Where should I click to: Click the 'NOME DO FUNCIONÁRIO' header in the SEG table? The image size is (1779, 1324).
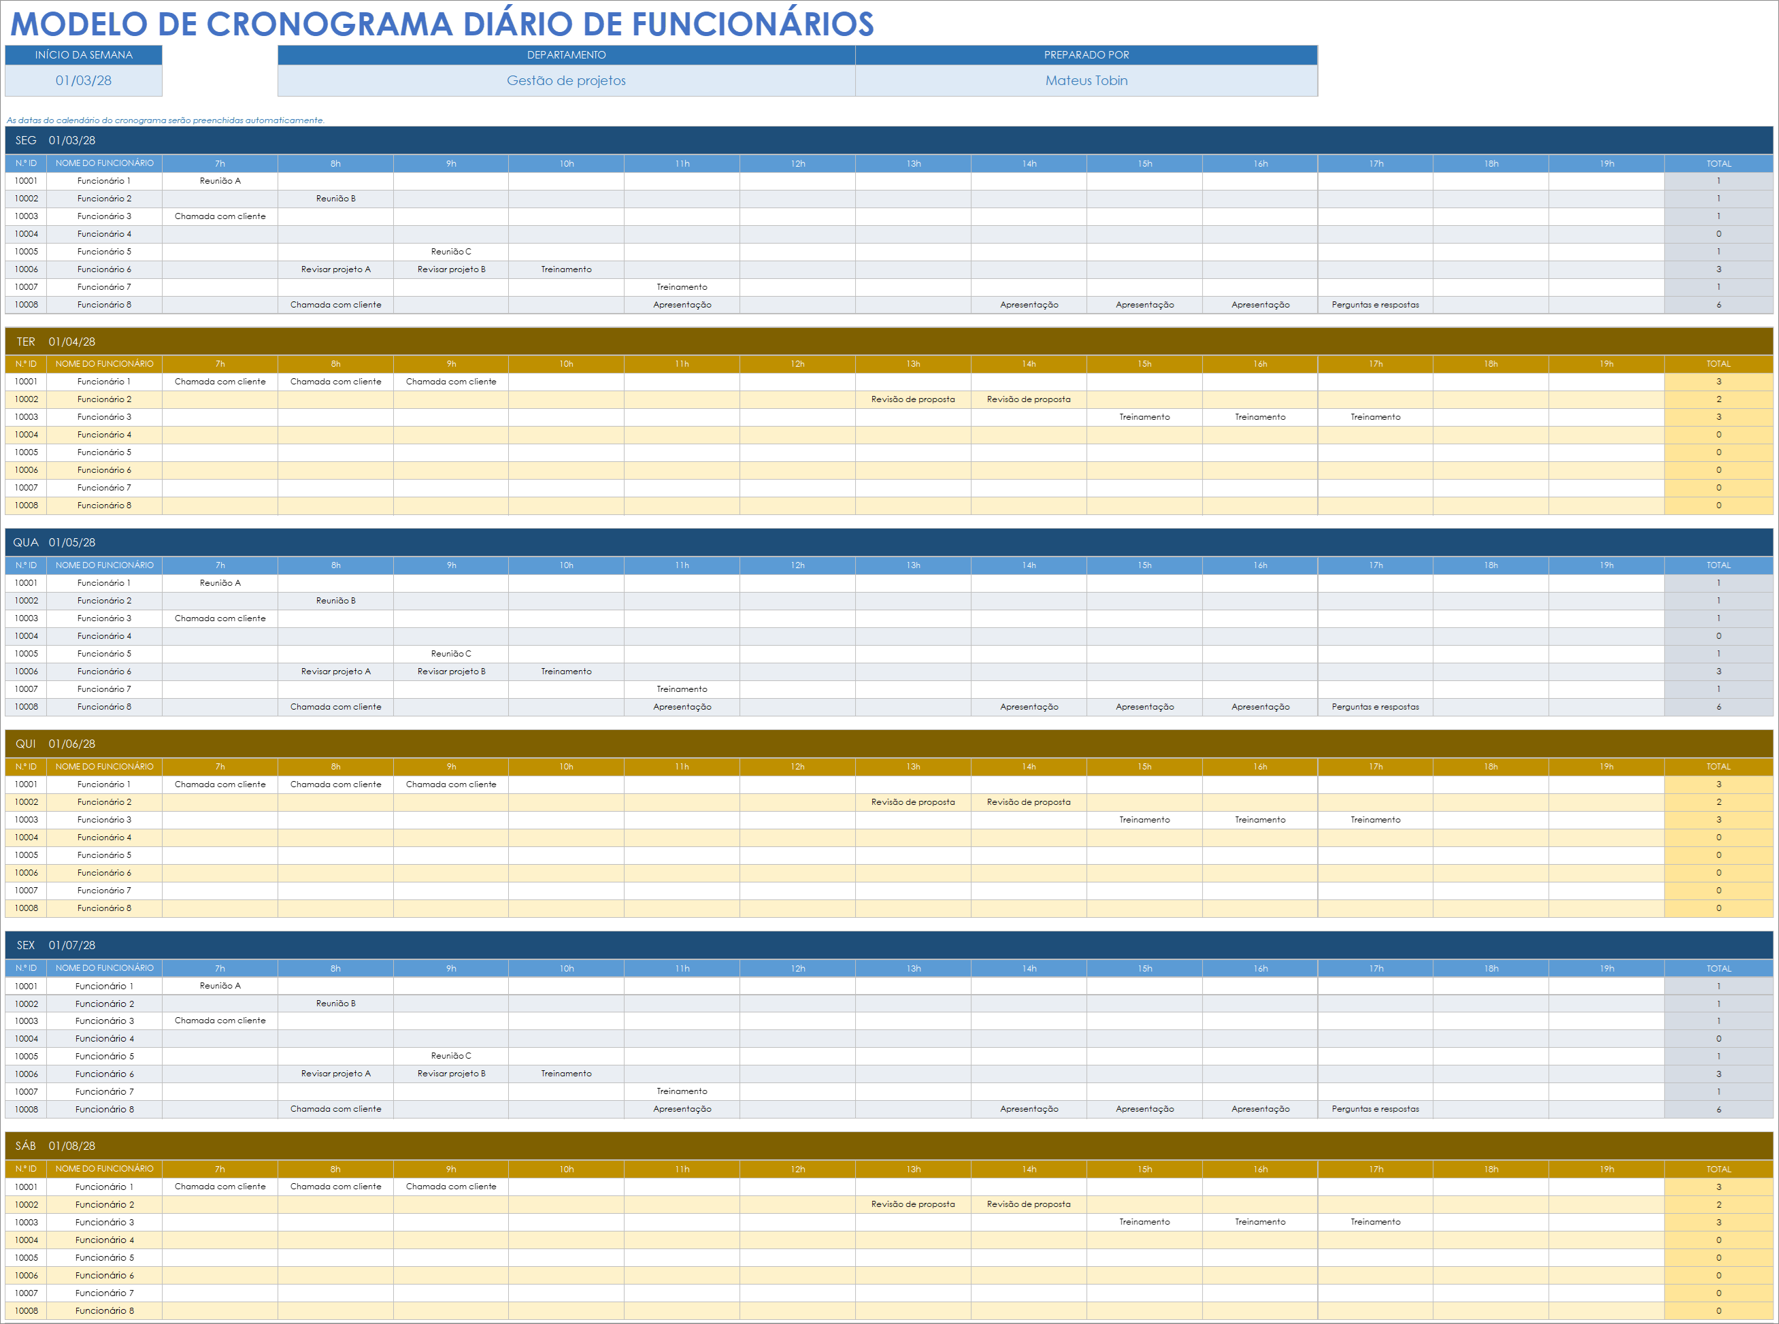pyautogui.click(x=105, y=163)
